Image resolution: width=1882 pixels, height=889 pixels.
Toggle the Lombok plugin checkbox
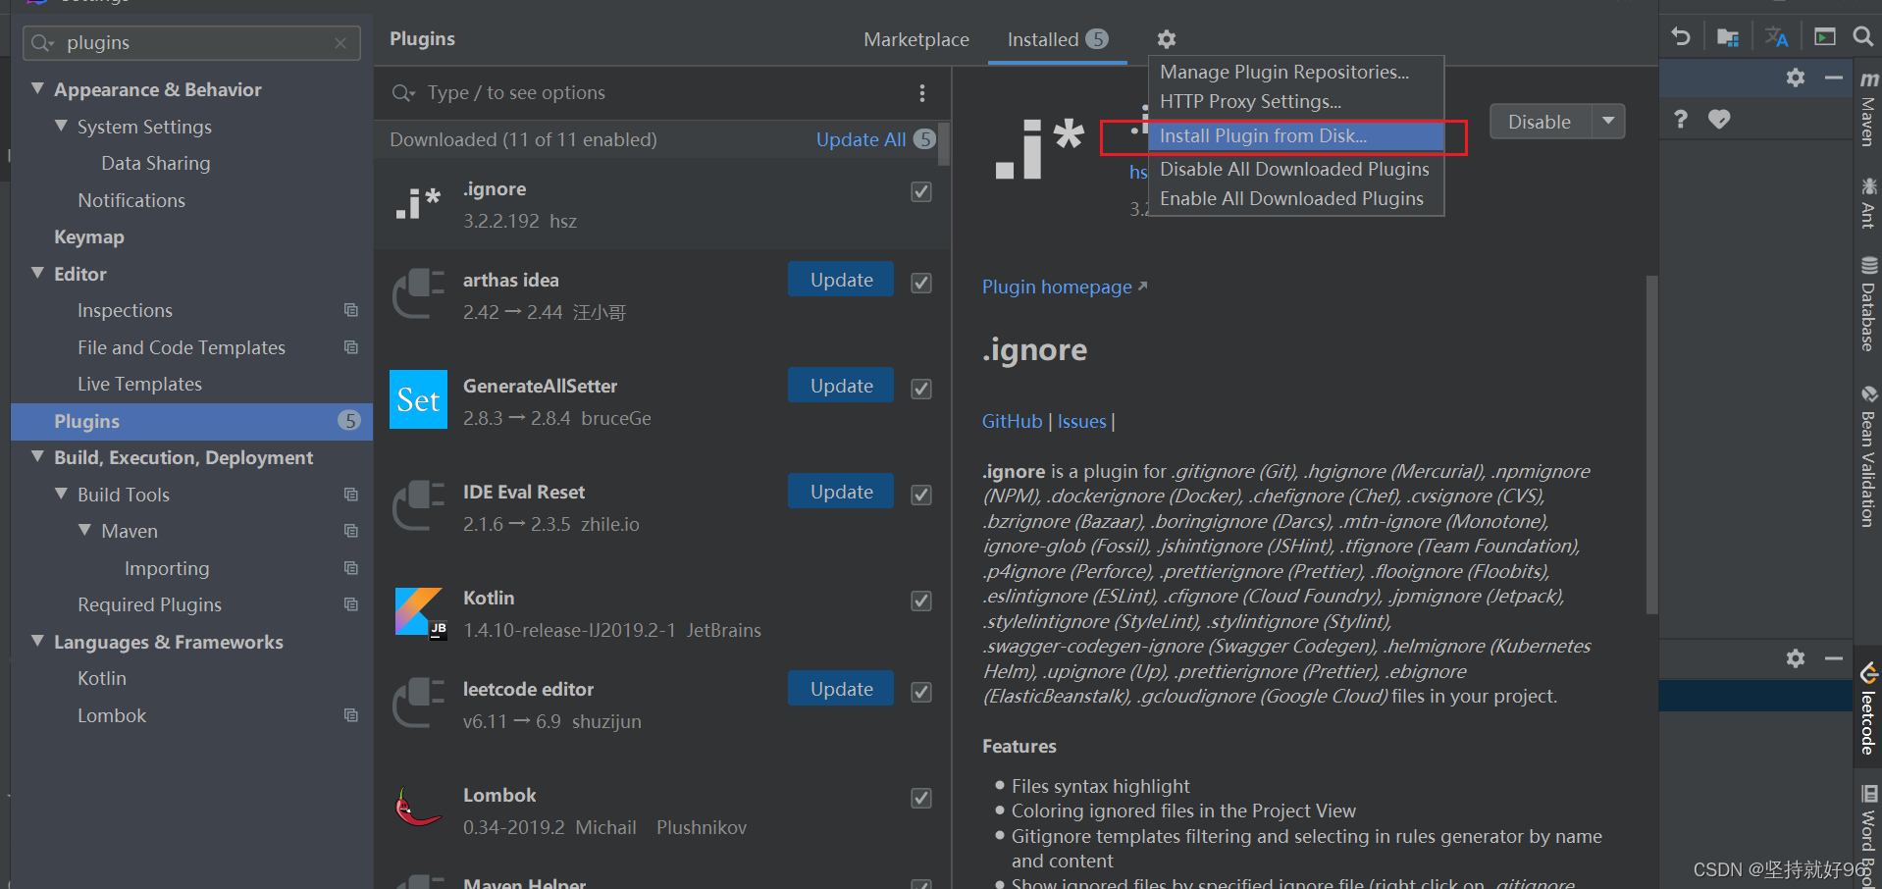tap(921, 798)
